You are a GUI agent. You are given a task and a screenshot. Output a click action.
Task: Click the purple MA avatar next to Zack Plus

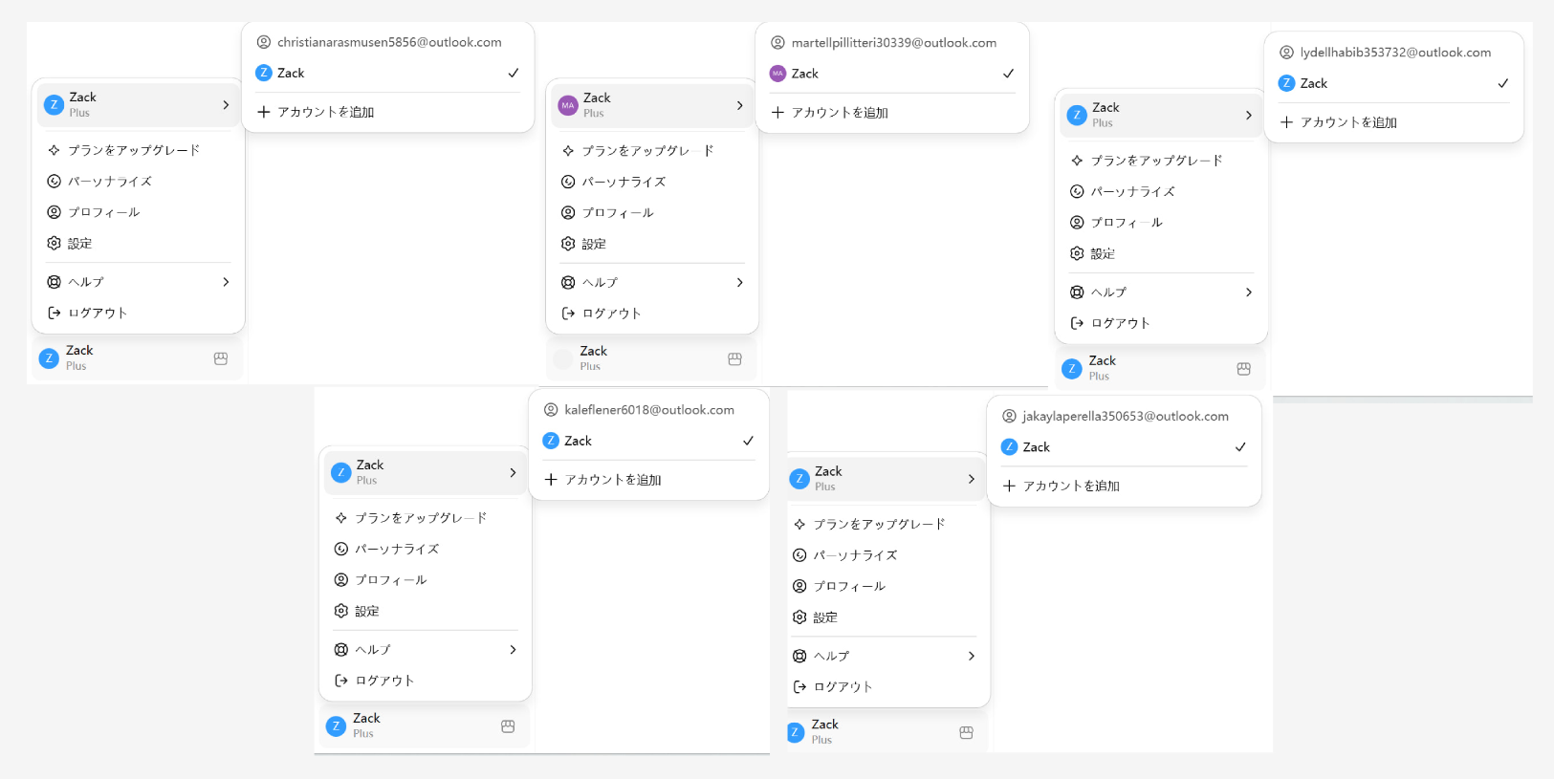tap(568, 105)
